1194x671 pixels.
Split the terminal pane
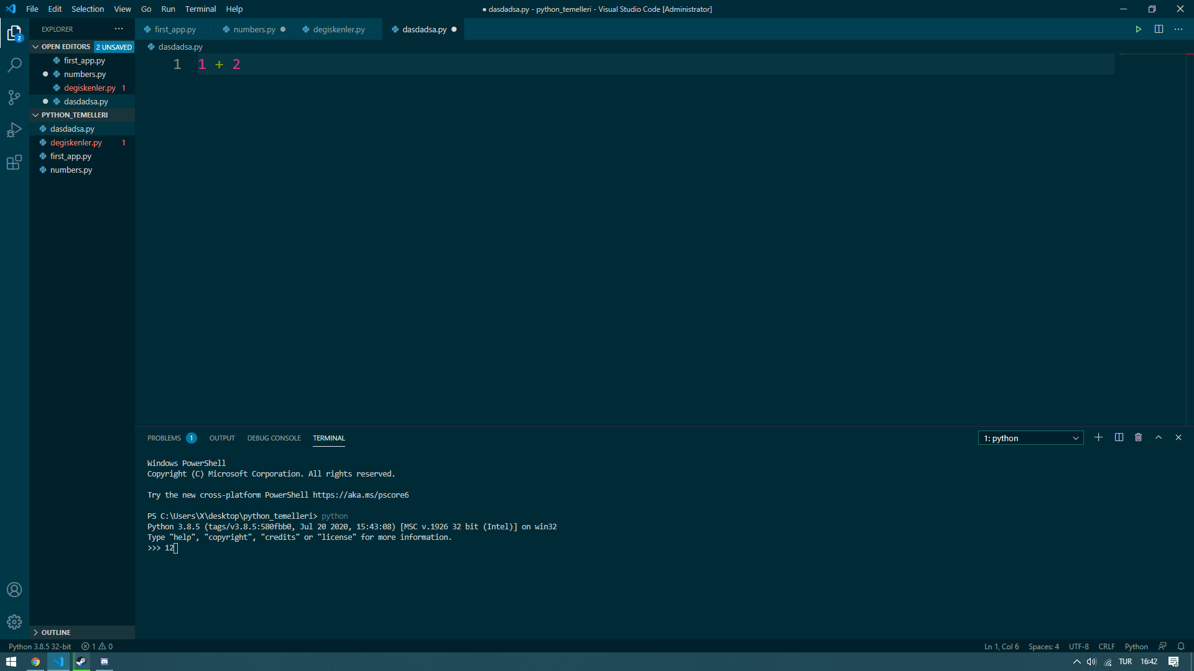point(1119,437)
